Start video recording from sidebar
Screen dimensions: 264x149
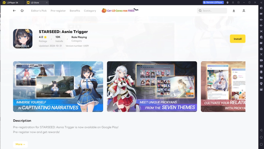261,60
